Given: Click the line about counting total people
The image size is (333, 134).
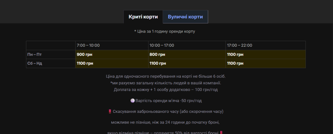Looking at the screenshot, I should click(x=166, y=83).
